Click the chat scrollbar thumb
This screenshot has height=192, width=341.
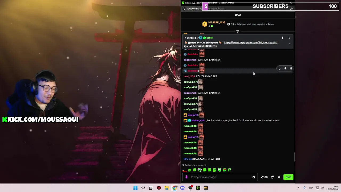click(294, 157)
